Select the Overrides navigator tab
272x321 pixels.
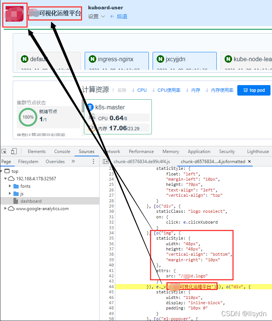[x=55, y=162]
